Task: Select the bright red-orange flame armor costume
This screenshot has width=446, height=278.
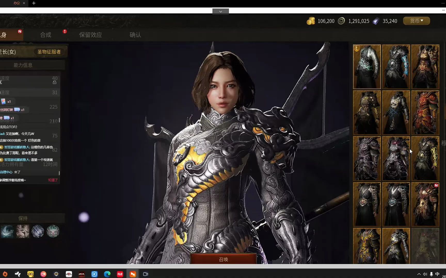Action: coord(425,112)
